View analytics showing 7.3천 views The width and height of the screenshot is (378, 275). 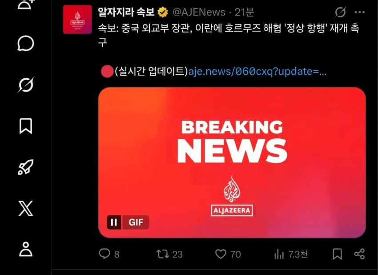click(291, 254)
